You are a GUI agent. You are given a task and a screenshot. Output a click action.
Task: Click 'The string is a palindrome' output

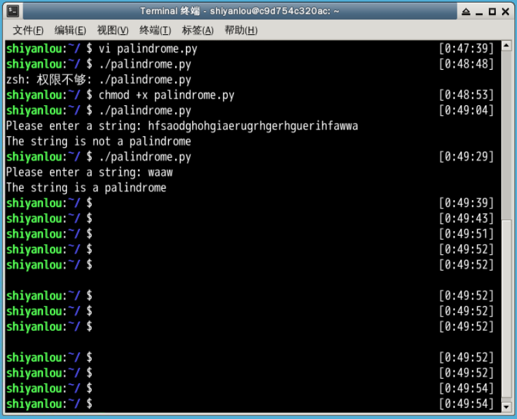(x=86, y=188)
